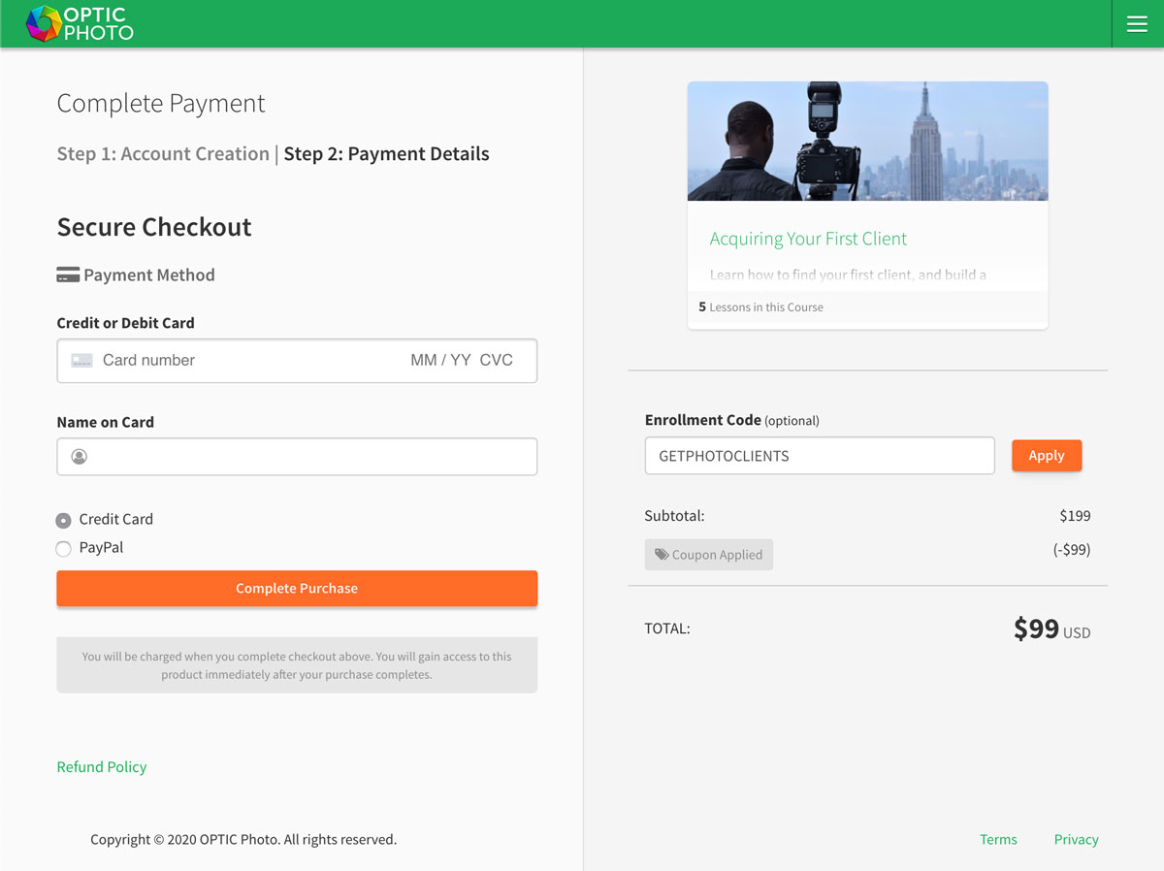
Task: Click the person icon in Name on Card
Action: [x=80, y=457]
